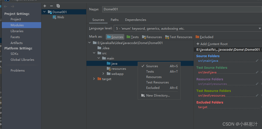
Task: Switch to the Sources tab
Action: coord(98,20)
